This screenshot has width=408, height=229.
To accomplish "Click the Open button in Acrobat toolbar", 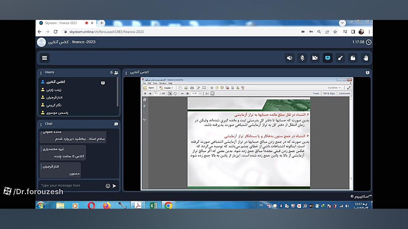I will click(x=149, y=88).
